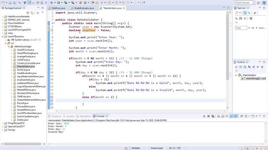Click the Activate link in Task List
This screenshot has height=150, width=268.
tap(262, 28)
